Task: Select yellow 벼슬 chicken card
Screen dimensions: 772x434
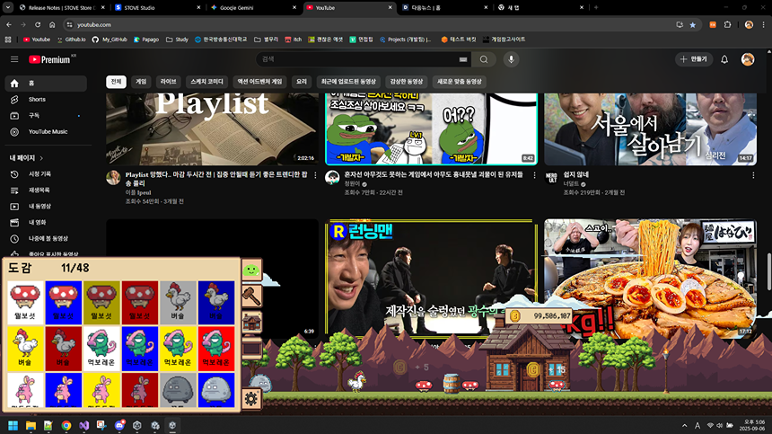Action: (25, 349)
